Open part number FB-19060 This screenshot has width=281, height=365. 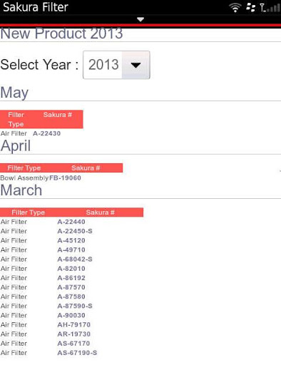(x=65, y=178)
